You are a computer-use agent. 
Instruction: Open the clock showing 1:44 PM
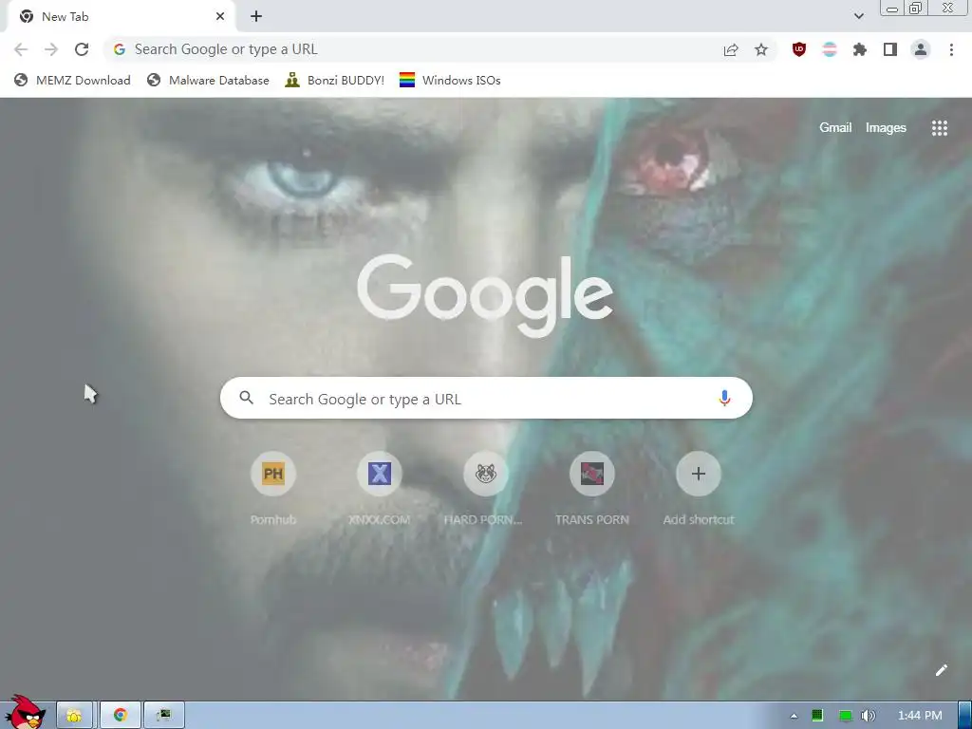click(920, 716)
